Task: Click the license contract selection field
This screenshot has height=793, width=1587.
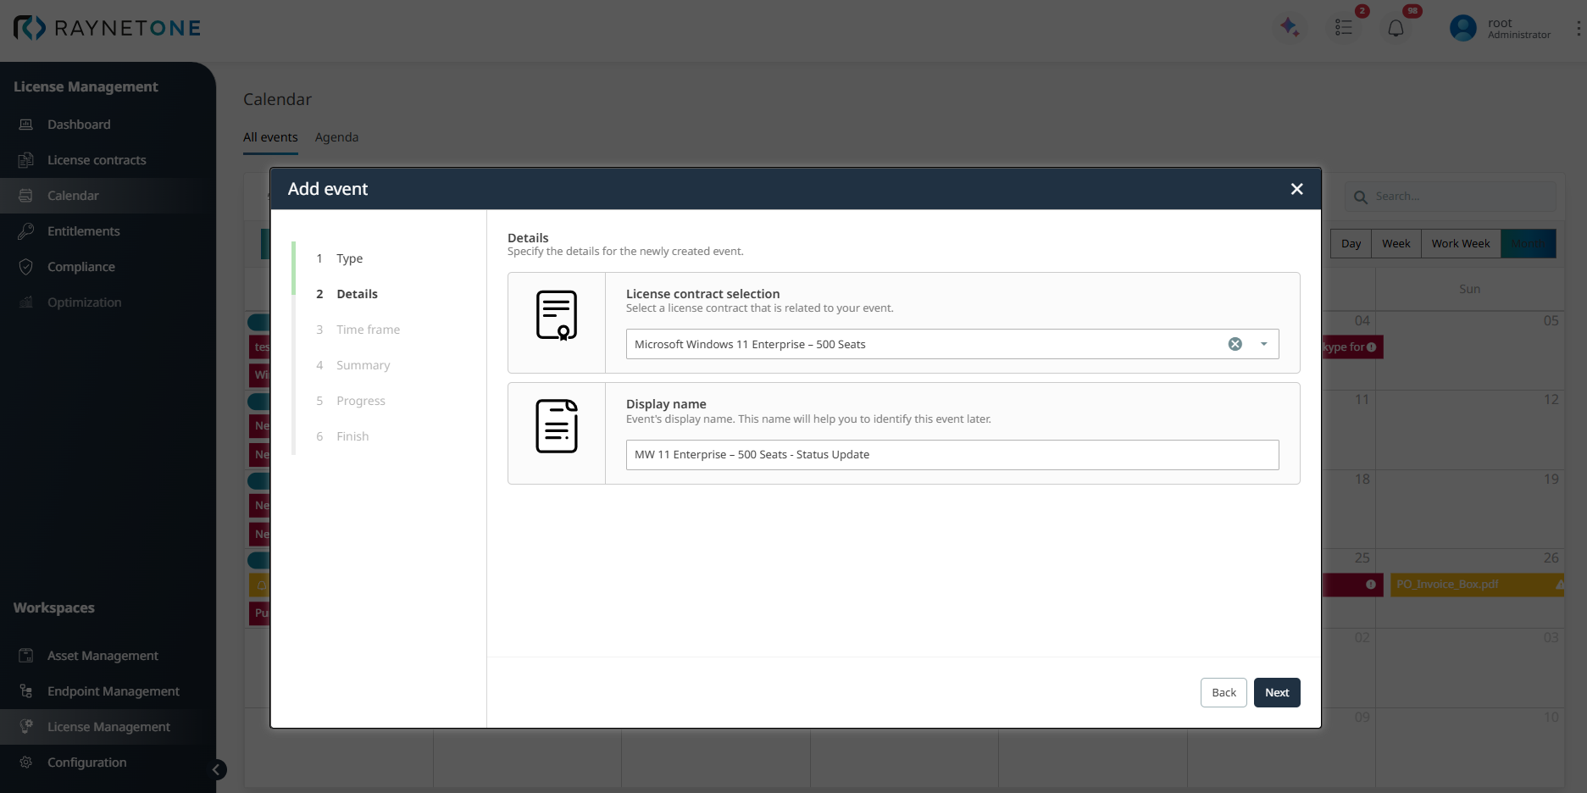Action: (x=952, y=344)
